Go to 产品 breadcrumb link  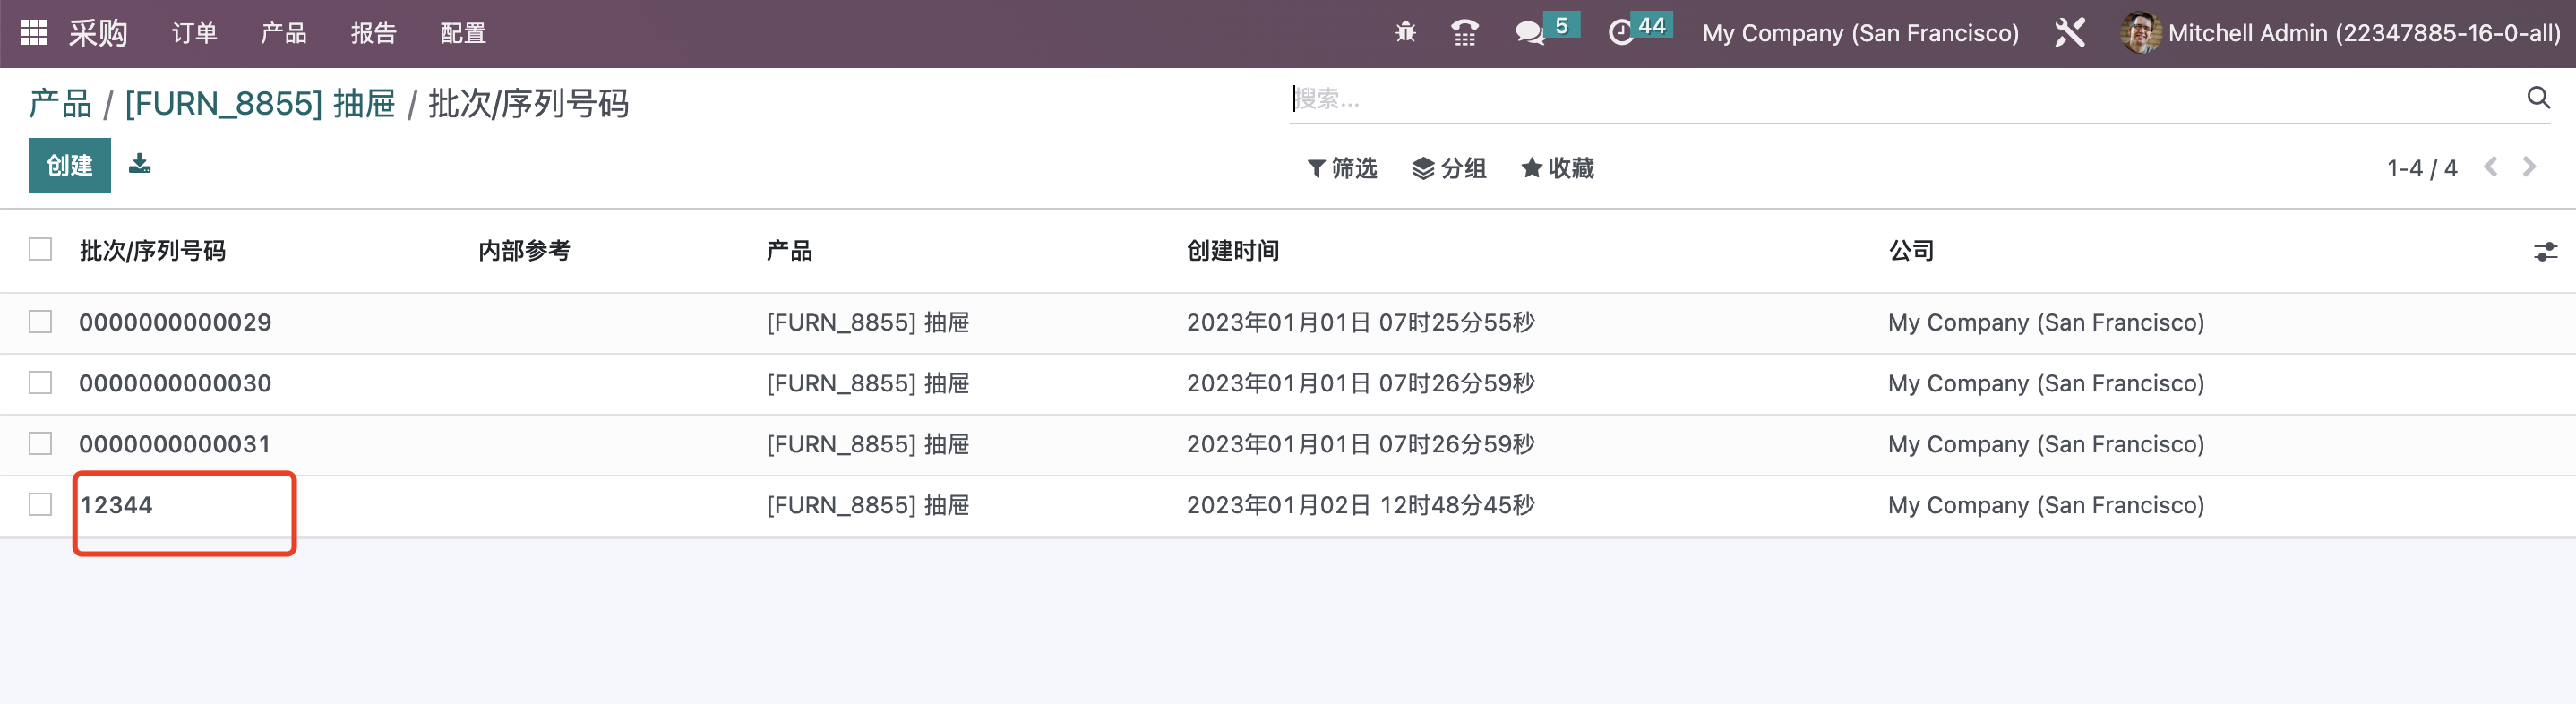point(60,103)
